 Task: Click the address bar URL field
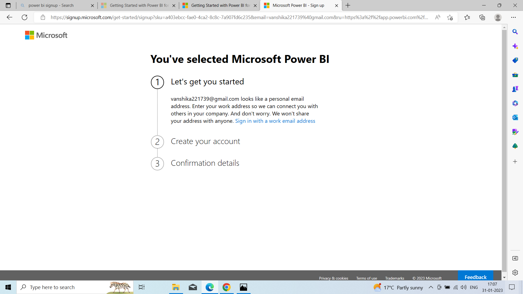(x=239, y=17)
